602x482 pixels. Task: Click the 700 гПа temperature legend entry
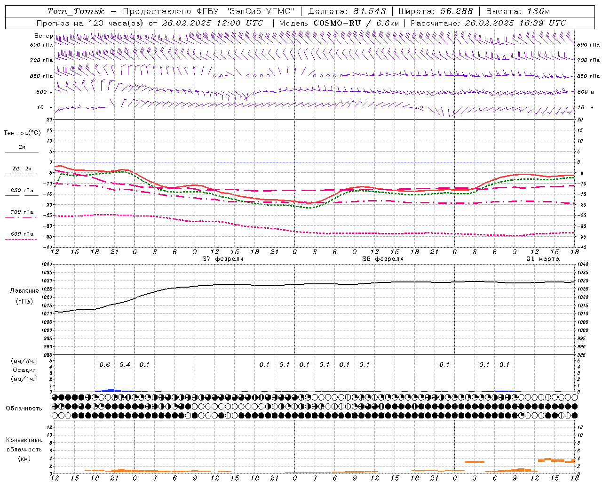pyautogui.click(x=22, y=212)
